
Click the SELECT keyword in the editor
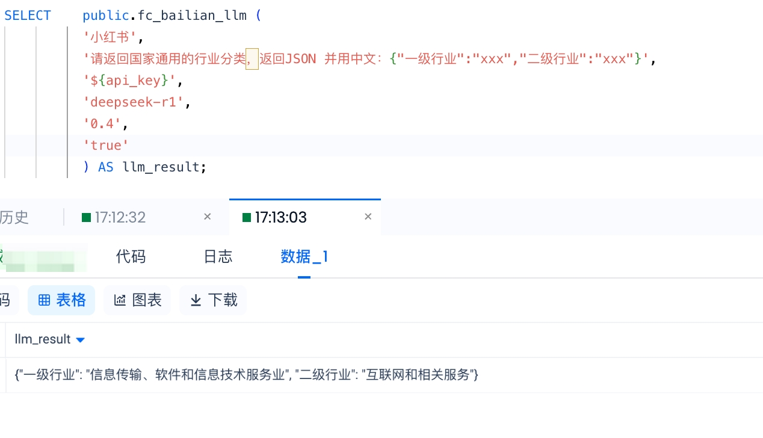pyautogui.click(x=28, y=16)
